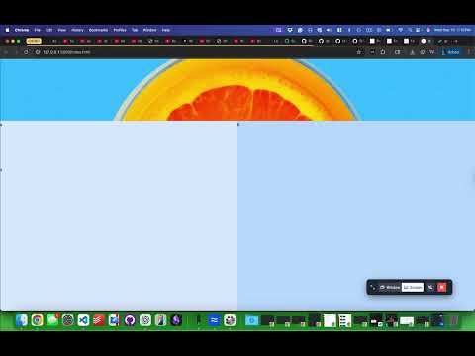
Task: Open the Apple menu
Action: [x=7, y=30]
